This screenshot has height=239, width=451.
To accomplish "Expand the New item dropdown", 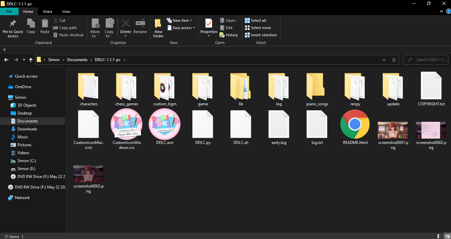I will click(x=180, y=20).
